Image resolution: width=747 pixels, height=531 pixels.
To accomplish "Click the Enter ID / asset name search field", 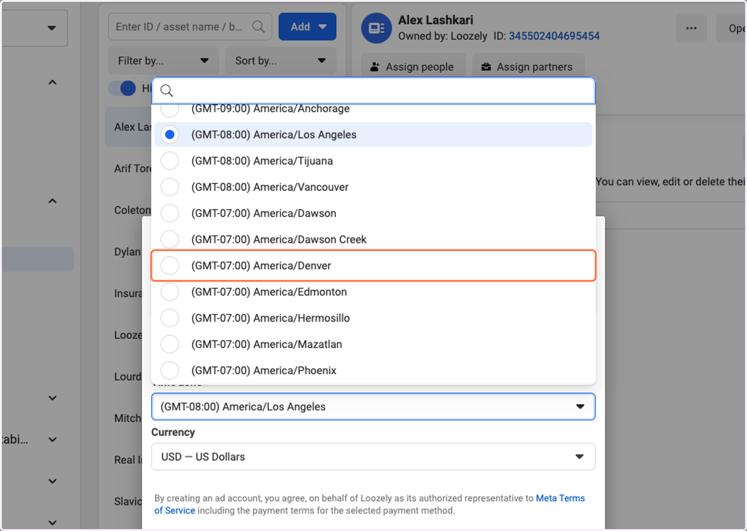I will [190, 27].
